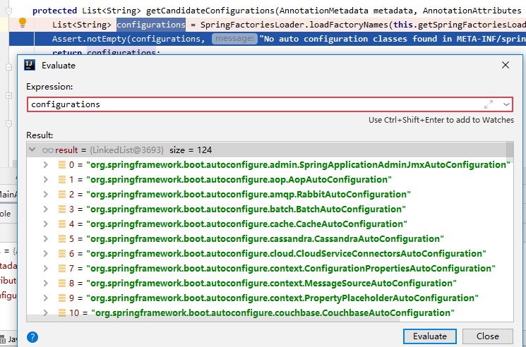Expand the expression editor arrows icon
Viewport: 526px width, 347px height.
489,104
